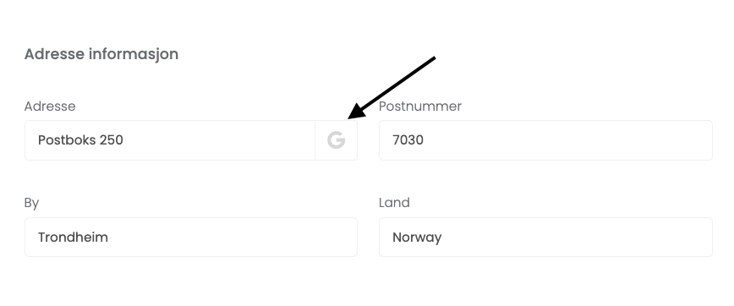This screenshot has height=306, width=734.
Task: Click the Adresse field label
Action: (x=50, y=107)
